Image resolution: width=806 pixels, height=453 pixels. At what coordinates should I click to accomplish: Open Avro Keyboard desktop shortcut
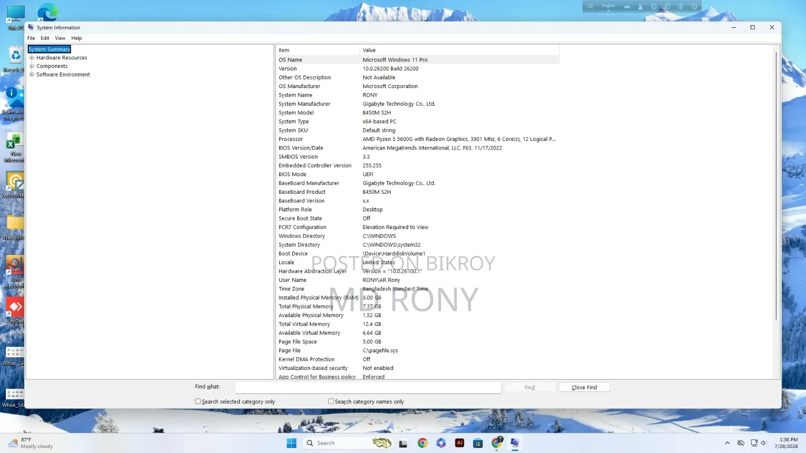(x=15, y=272)
